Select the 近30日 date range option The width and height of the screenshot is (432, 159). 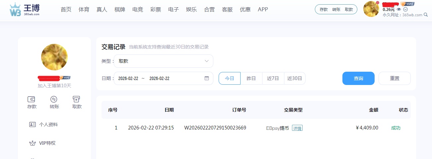295,78
